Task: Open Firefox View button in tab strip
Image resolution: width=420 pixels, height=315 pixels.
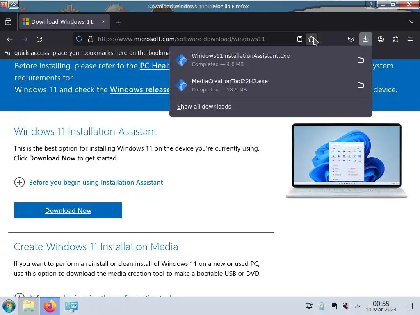Action: click(x=8, y=22)
